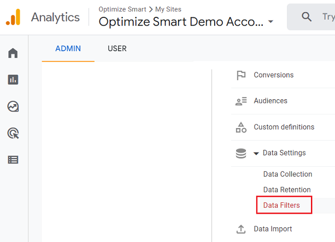The height and width of the screenshot is (242, 335).
Task: Open the Home sidebar icon
Action: tap(13, 53)
